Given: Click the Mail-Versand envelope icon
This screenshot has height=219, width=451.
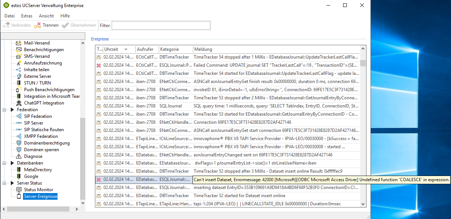Looking at the screenshot, I should (19, 43).
